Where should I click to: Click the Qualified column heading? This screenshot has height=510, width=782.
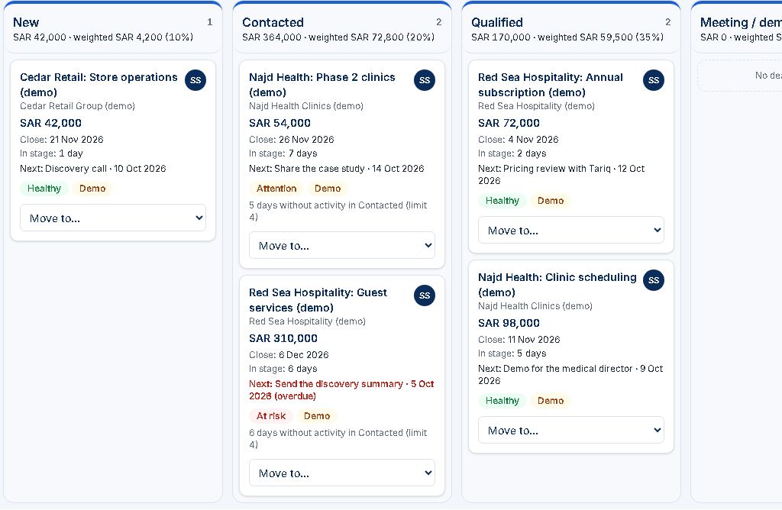497,22
